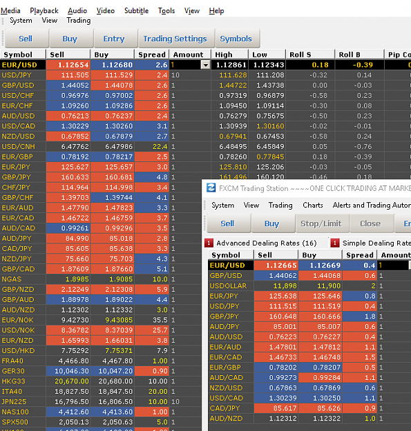Click the Entry toolbar button
This screenshot has width=411, height=431.
pyautogui.click(x=114, y=39)
